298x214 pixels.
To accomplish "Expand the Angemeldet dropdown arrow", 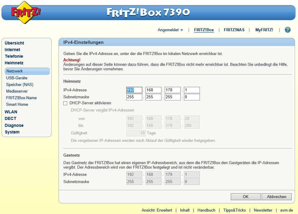I will 182,30.
